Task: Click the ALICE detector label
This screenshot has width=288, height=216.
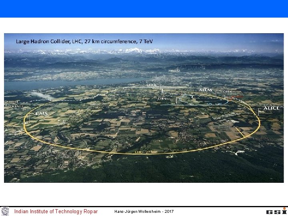Action: click(272, 108)
